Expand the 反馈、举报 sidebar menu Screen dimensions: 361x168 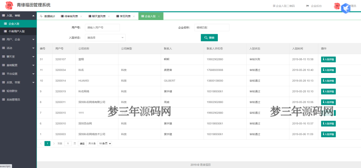click(x=18, y=82)
